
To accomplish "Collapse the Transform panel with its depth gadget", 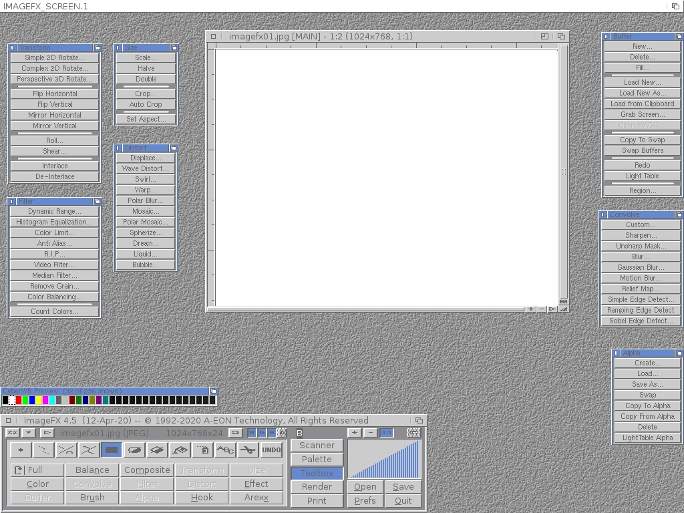I will [x=98, y=48].
